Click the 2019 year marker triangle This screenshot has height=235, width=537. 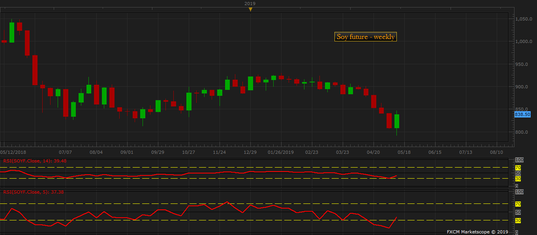point(250,9)
